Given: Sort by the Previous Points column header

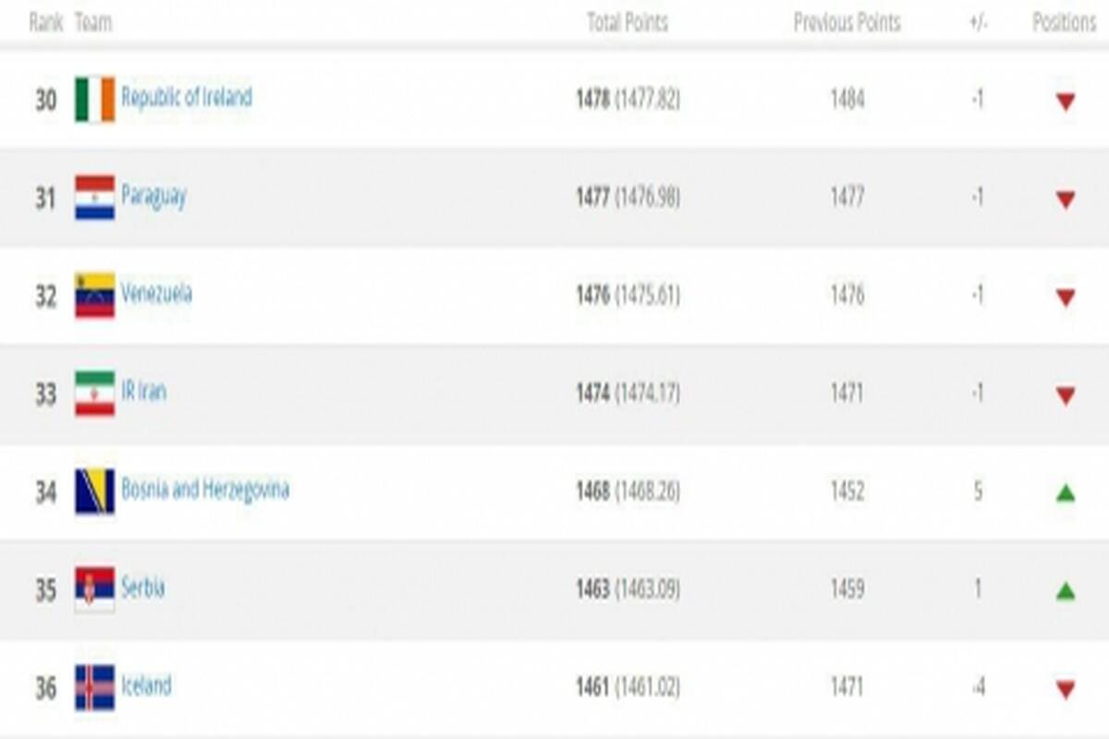Looking at the screenshot, I should tap(847, 22).
